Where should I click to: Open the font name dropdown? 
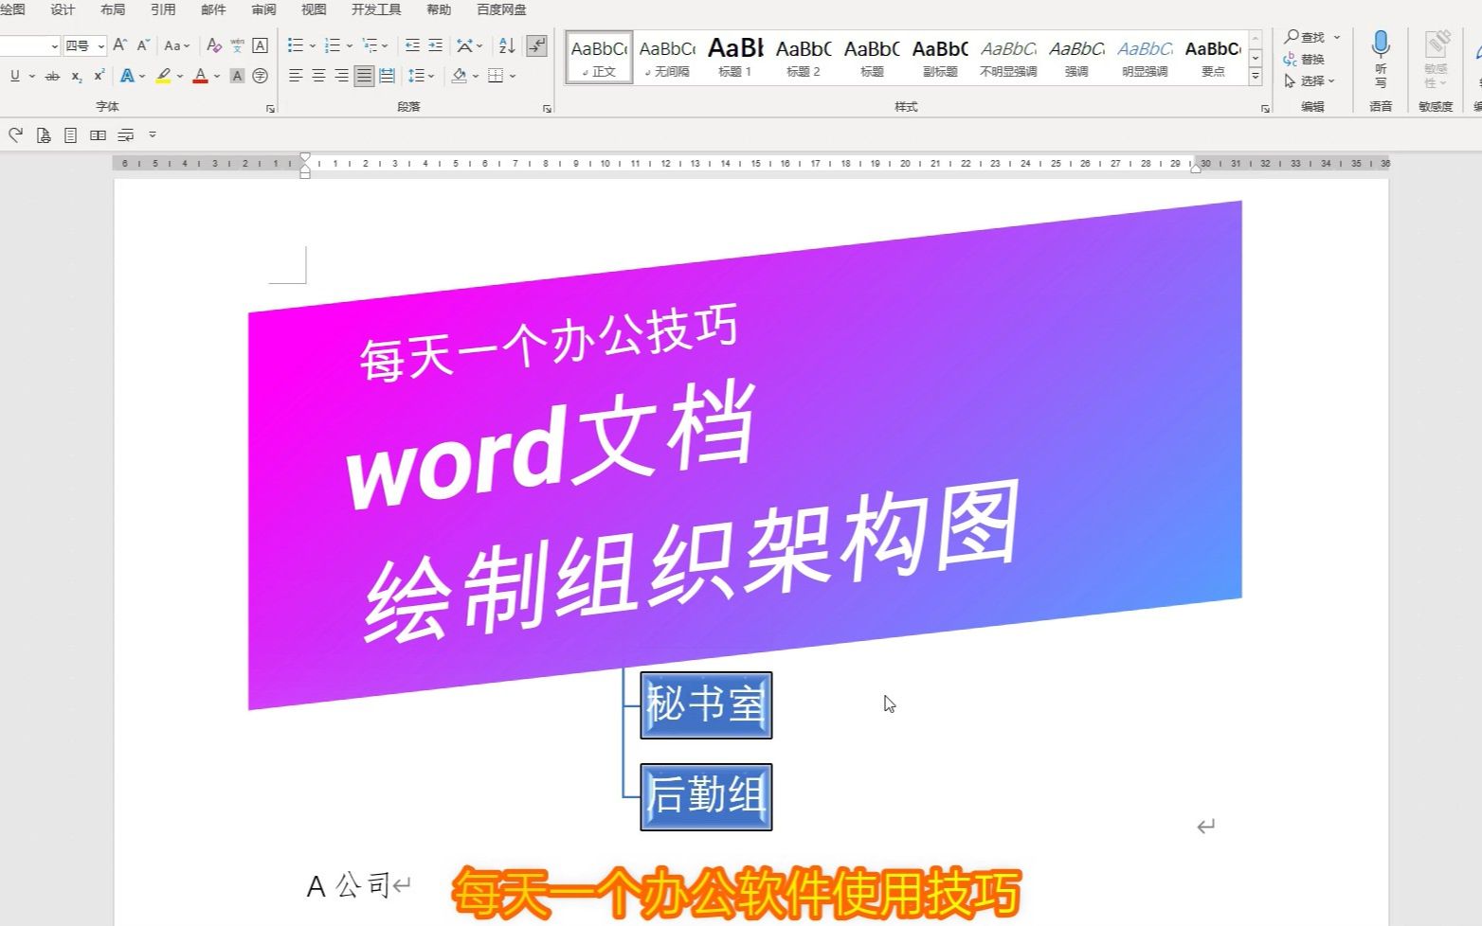coord(54,45)
